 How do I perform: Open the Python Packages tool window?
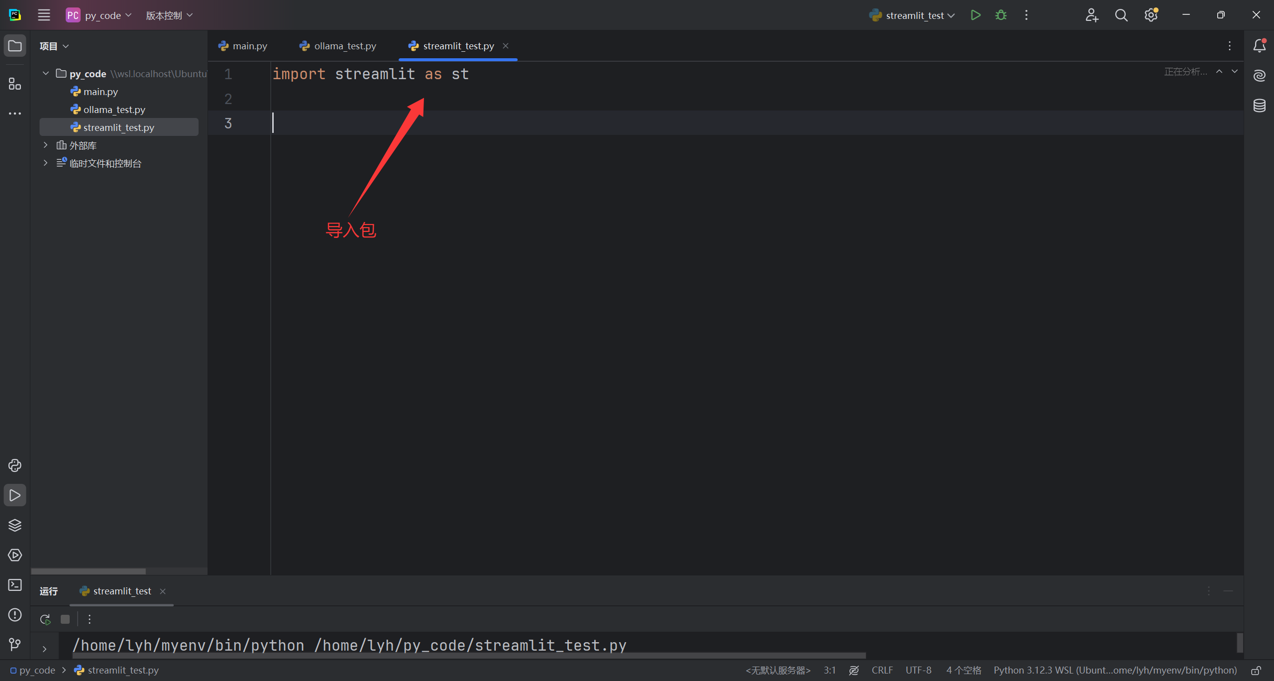[15, 525]
